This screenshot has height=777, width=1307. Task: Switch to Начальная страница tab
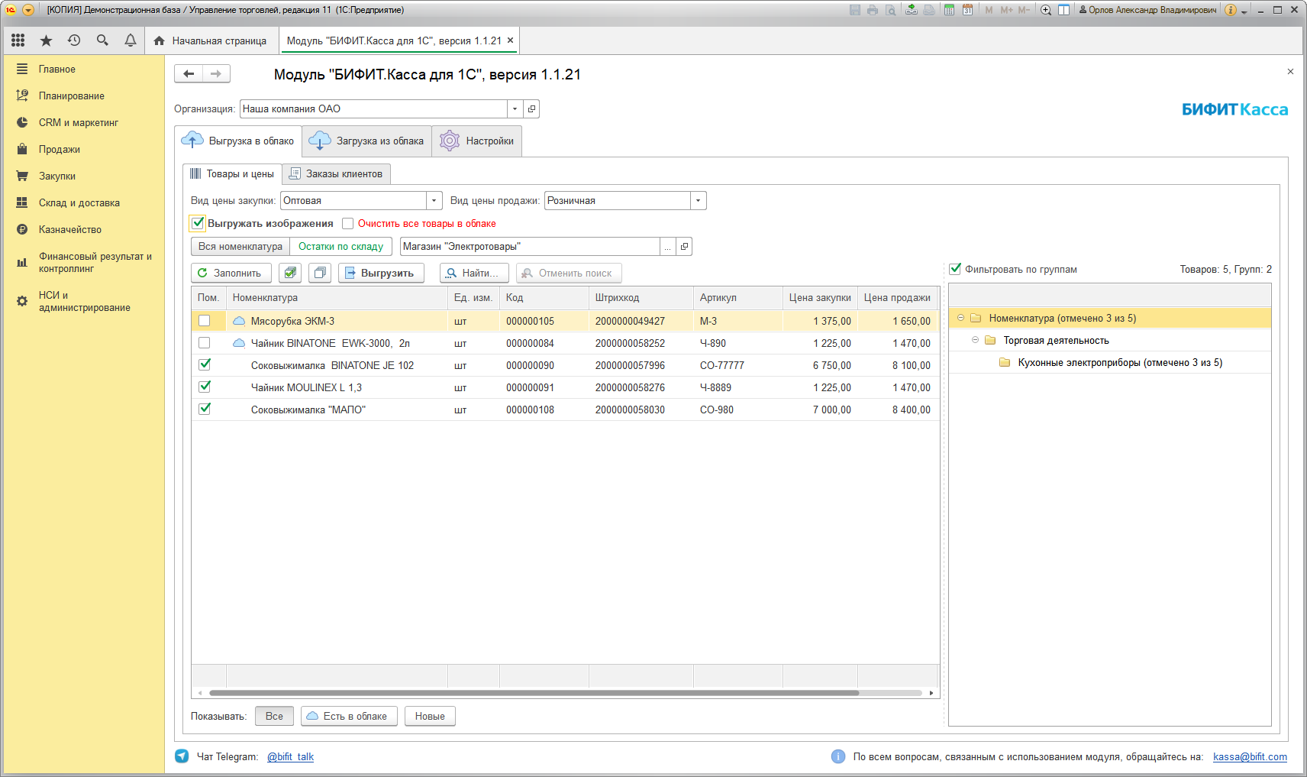211,40
